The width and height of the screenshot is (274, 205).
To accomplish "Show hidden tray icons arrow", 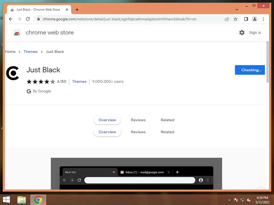I will 229,200.
